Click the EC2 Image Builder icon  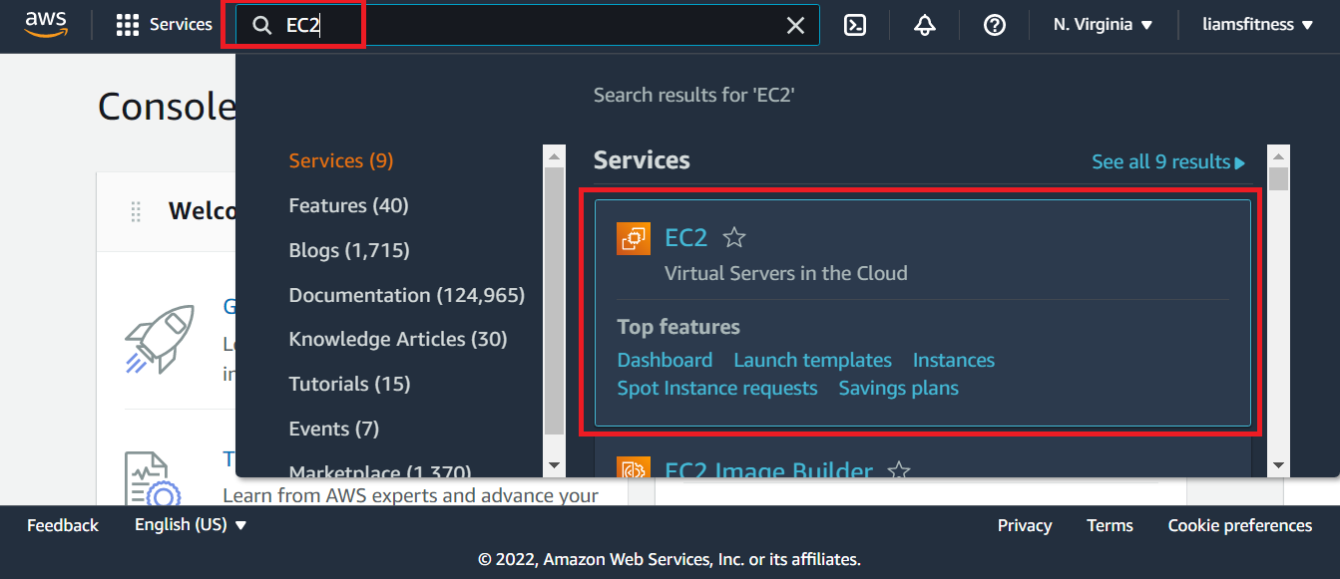click(x=634, y=468)
